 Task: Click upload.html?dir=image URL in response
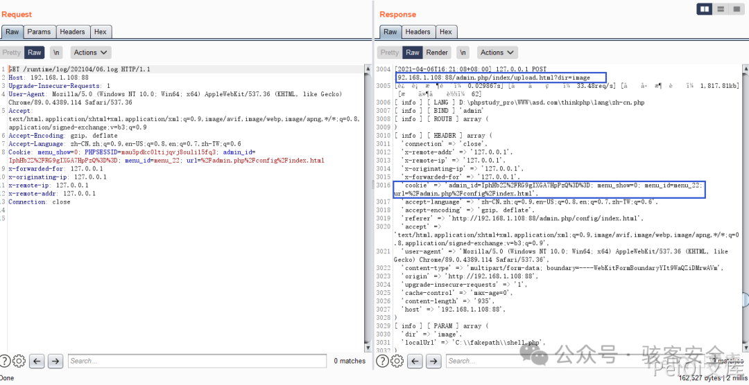pos(494,78)
